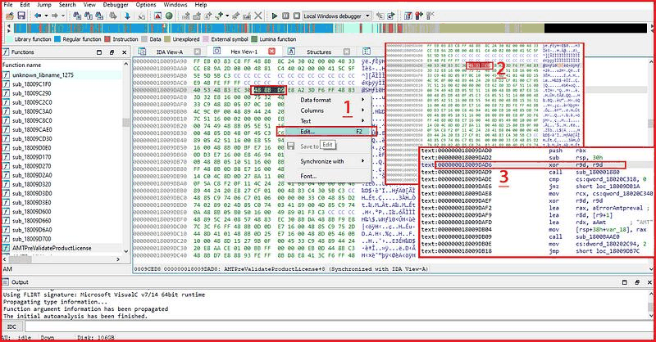Switch to the IDA View-A tab
The width and height of the screenshot is (656, 342).
[170, 52]
